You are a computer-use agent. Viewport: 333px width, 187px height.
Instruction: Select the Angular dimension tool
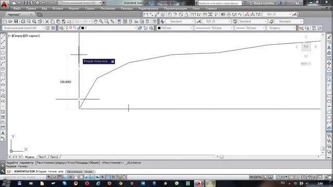click(x=186, y=15)
